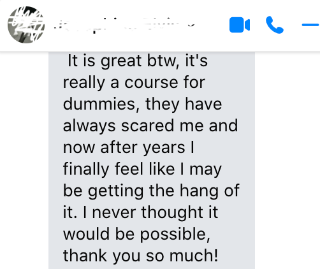This screenshot has width=320, height=269.
Task: Start a voice call using the phone icon
Action: 275,25
